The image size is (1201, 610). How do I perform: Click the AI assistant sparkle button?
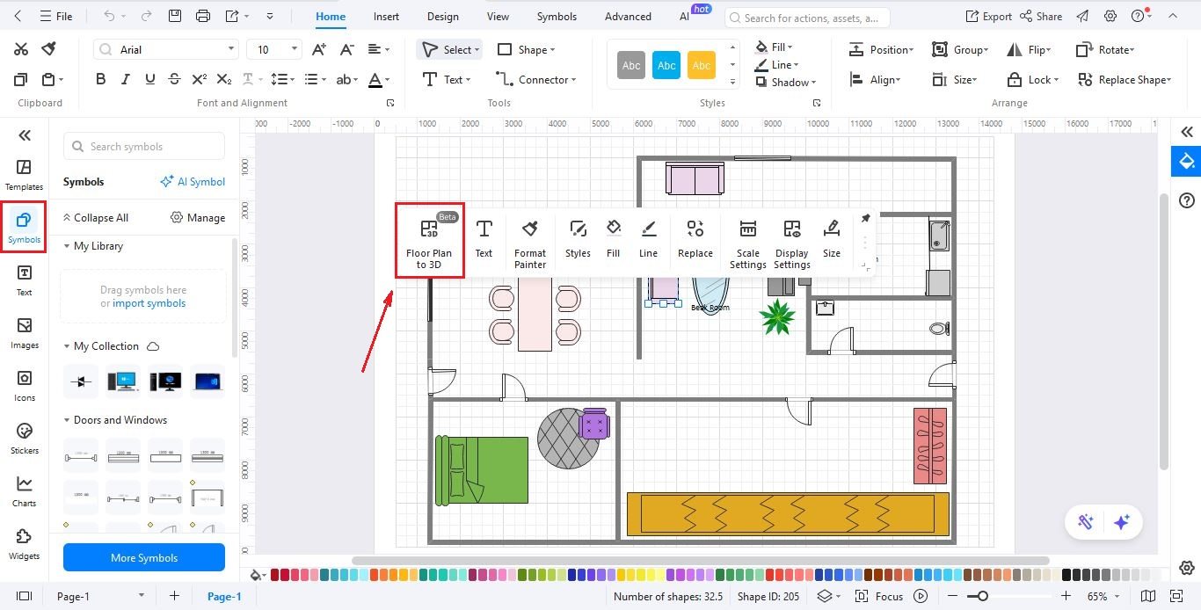tap(1121, 522)
